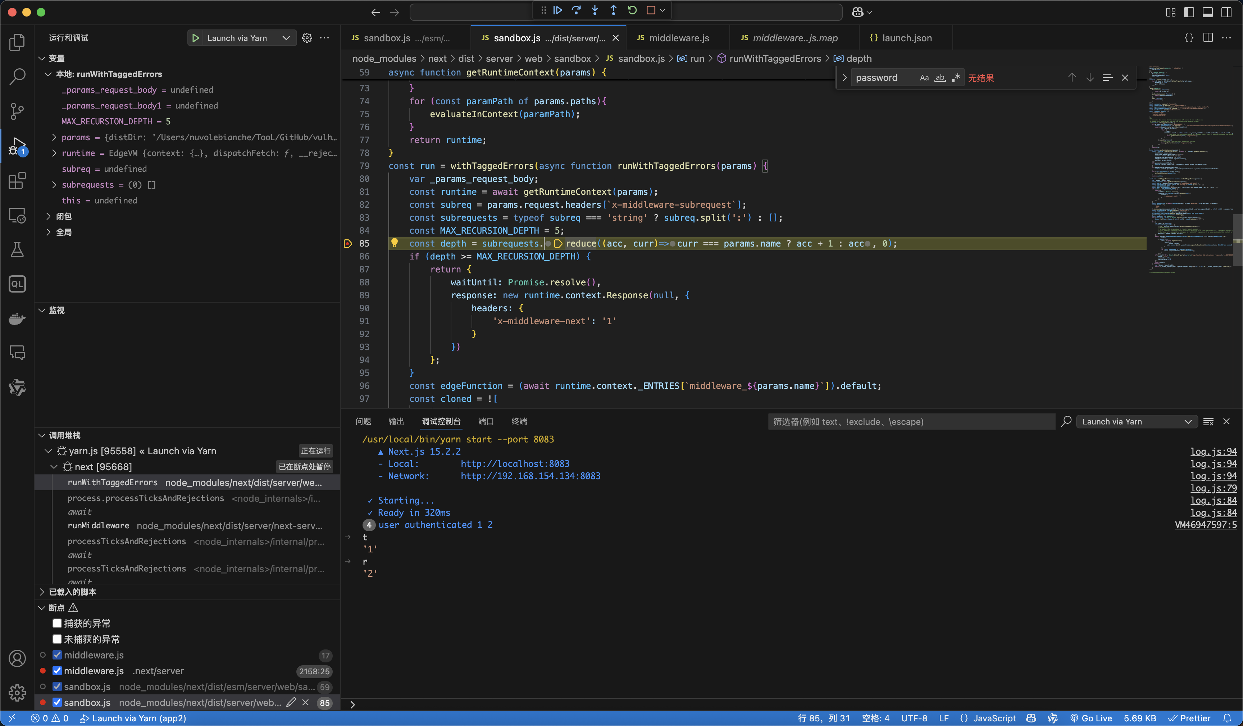Collapse the Watch (监视) section
This screenshot has width=1243, height=726.
(x=42, y=310)
